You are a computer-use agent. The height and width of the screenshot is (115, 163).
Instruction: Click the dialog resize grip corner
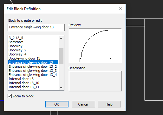click(123, 109)
